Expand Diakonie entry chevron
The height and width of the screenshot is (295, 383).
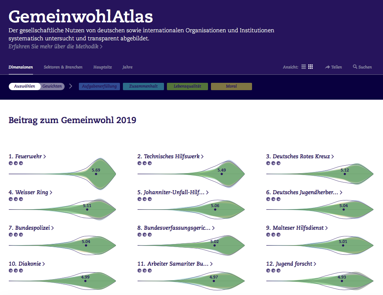point(44,264)
